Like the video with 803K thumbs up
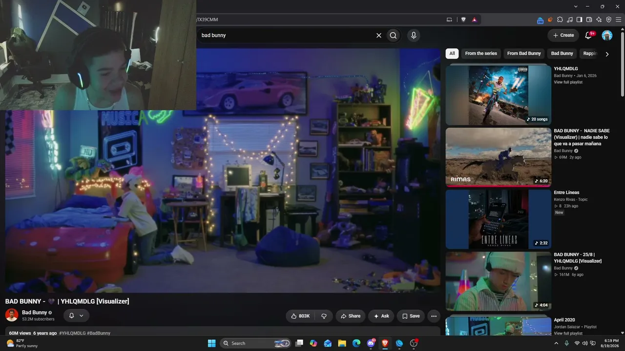 [300, 316]
